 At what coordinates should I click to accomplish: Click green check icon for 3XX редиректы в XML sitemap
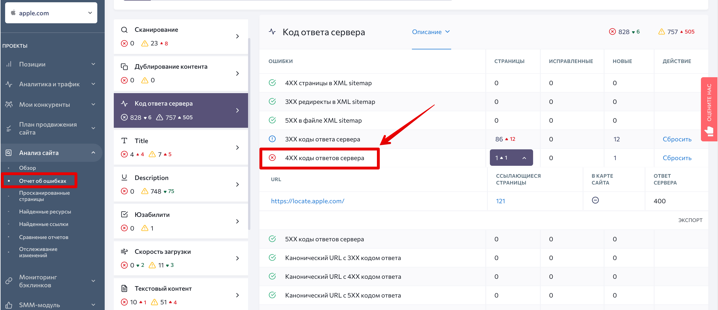272,101
